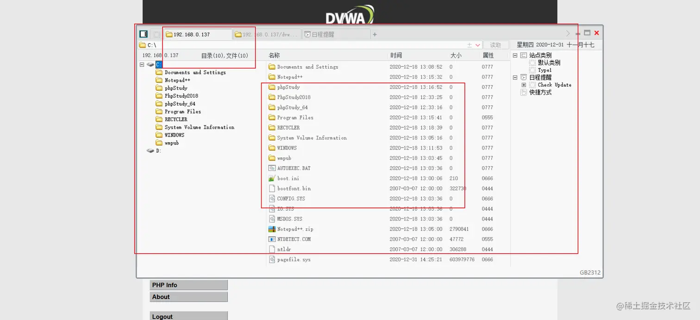
Task: Select Notepad++ folder icon in file list
Action: tap(272, 77)
